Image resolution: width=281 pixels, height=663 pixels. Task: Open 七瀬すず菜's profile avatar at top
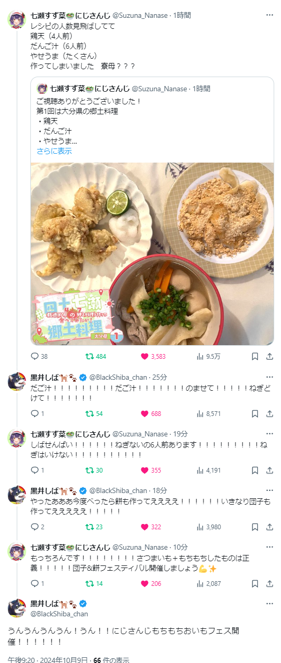tap(17, 19)
